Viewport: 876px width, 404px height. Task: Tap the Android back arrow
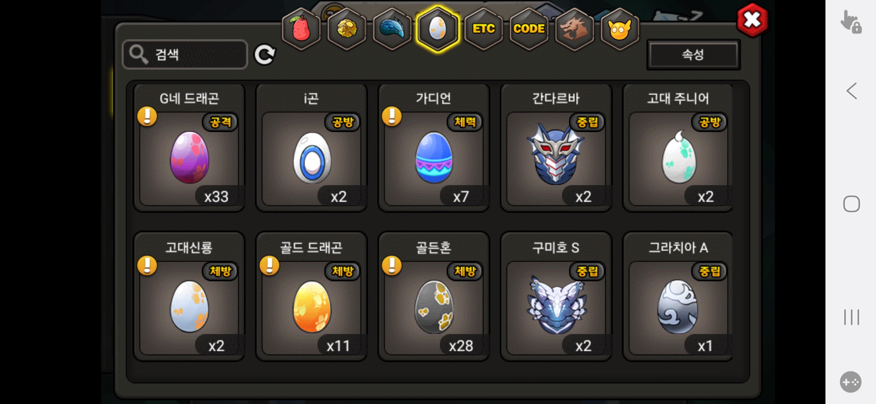[852, 91]
